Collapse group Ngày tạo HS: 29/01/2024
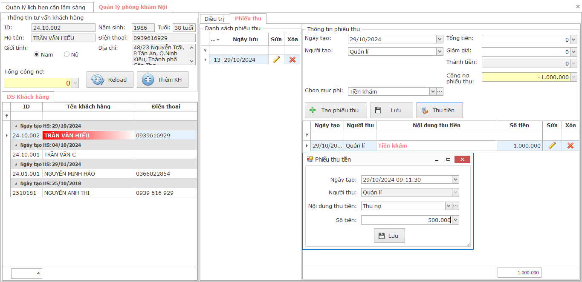Screen dimensions: 582x282 [16, 164]
